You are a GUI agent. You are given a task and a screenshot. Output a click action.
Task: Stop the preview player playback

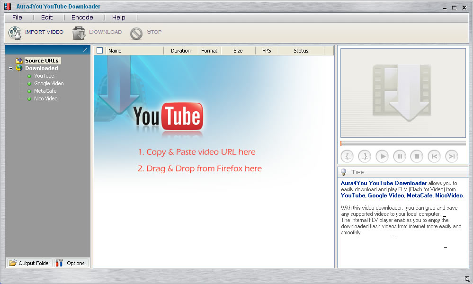coord(417,157)
